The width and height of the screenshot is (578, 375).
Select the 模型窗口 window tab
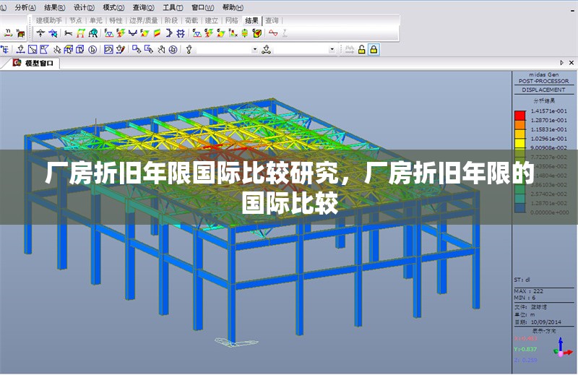coord(38,64)
